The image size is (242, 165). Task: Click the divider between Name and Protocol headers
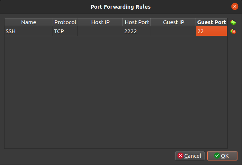click(x=53, y=22)
